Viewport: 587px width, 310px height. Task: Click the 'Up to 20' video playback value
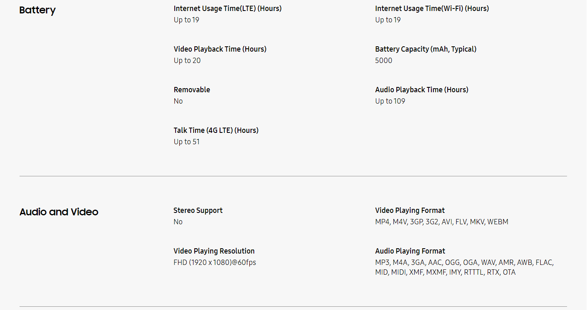[187, 61]
